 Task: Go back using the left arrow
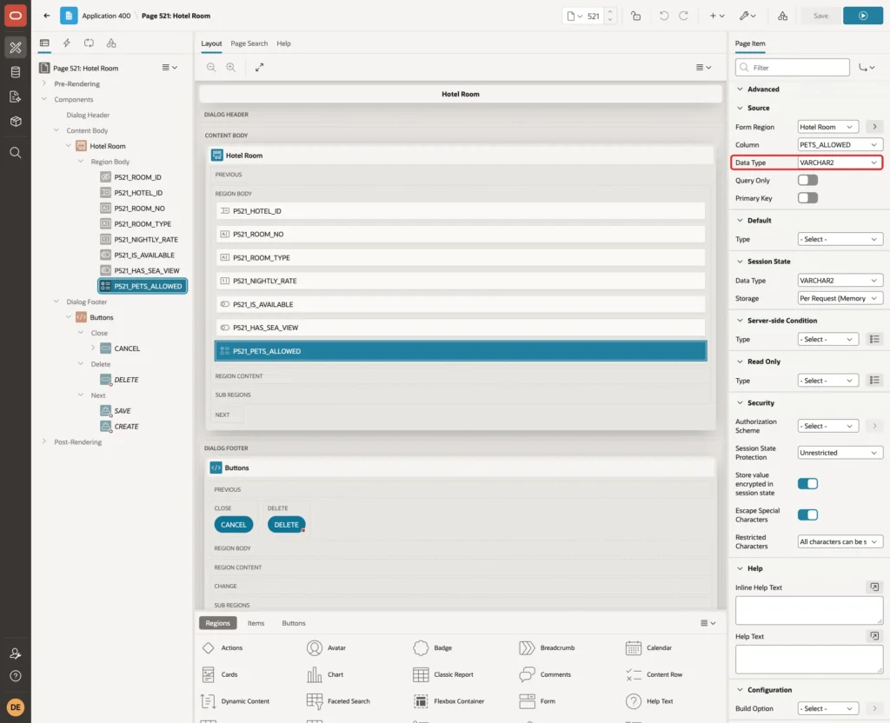point(47,16)
